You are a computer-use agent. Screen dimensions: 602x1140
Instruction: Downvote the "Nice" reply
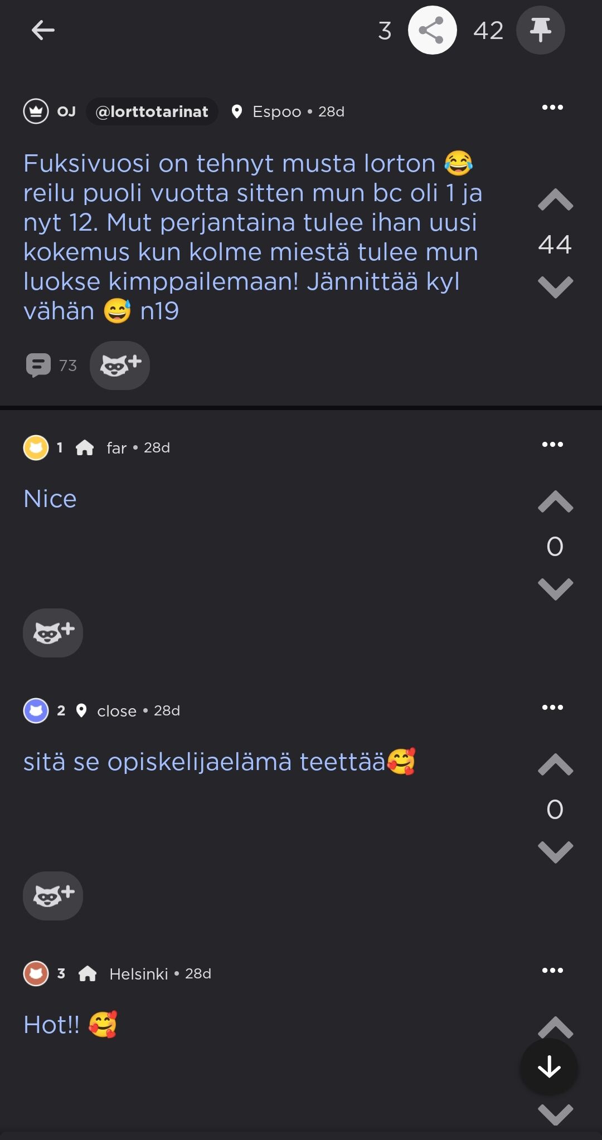pos(555,588)
